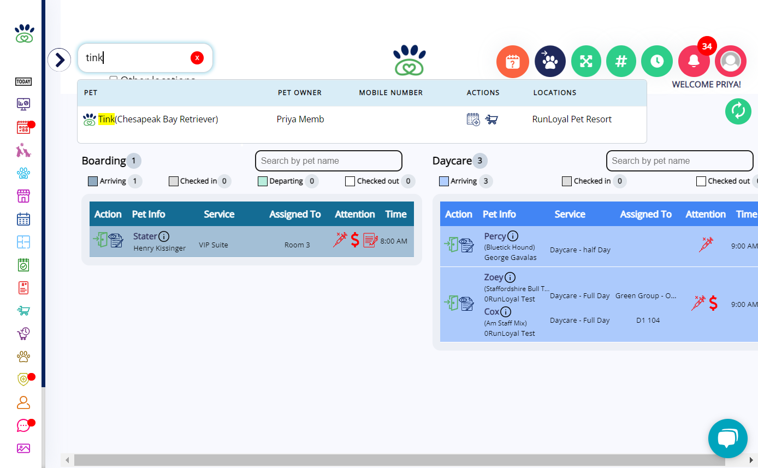Toggle Boarding Arriving filter checkbox
Screen dimensions: 758x468
pos(93,181)
